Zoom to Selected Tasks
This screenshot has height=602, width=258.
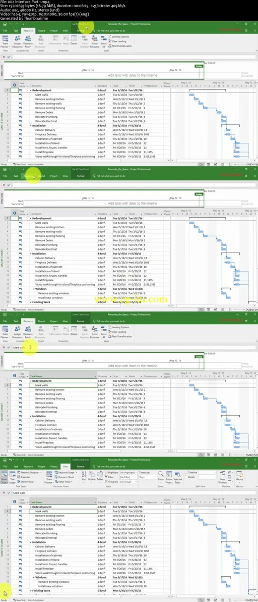pyautogui.click(x=177, y=476)
